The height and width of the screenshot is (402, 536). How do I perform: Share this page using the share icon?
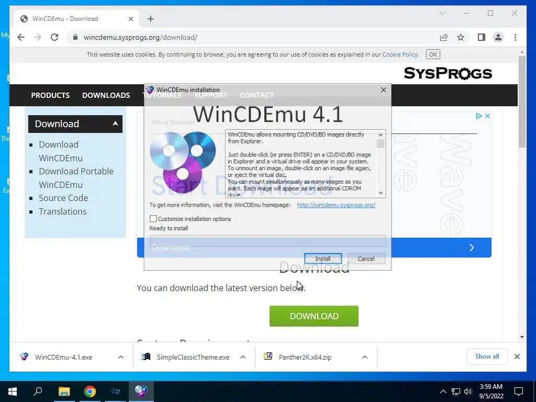444,37
